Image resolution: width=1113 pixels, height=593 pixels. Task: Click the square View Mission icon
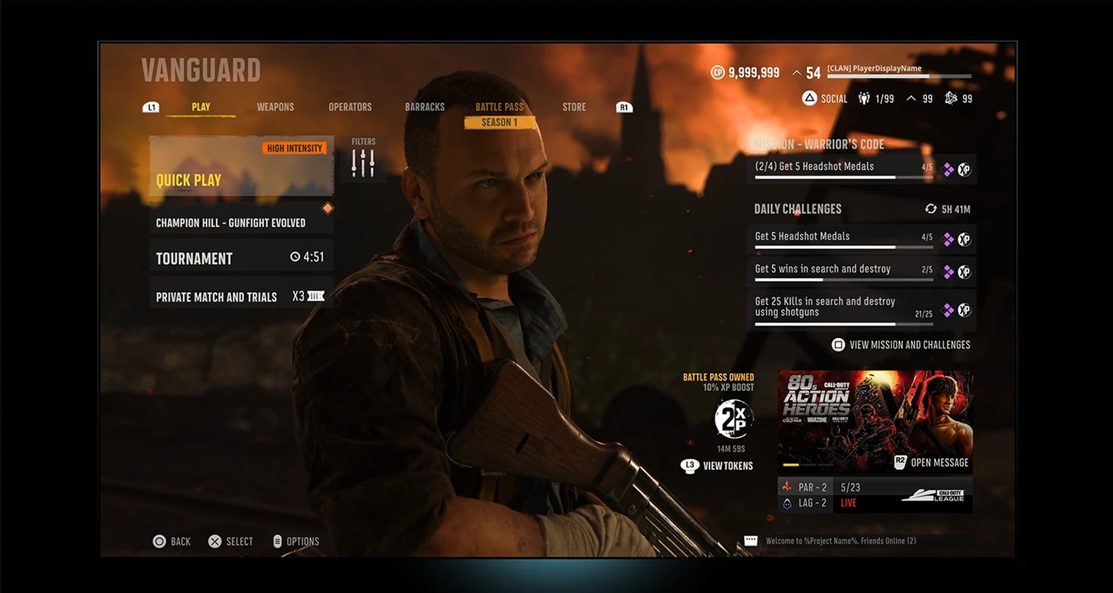(x=838, y=345)
